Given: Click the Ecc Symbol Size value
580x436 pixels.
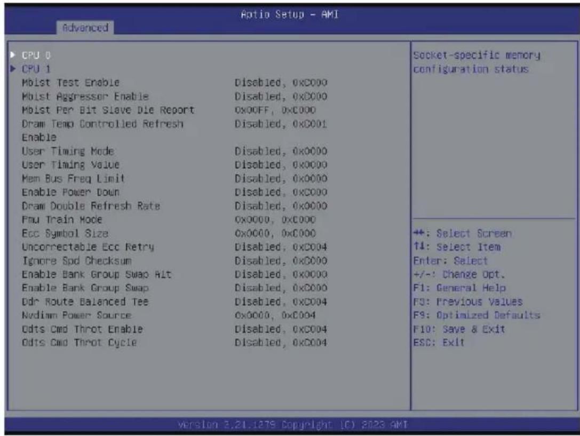Looking at the screenshot, I should pyautogui.click(x=275, y=233).
